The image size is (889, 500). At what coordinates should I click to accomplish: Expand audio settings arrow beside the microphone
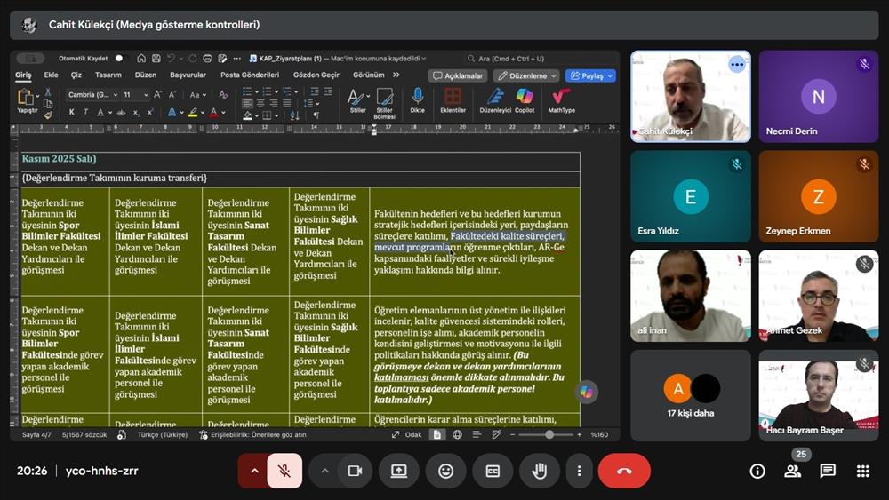253,471
